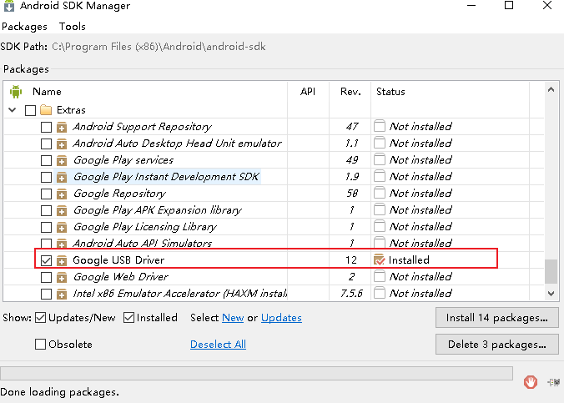The height and width of the screenshot is (403, 564).
Task: Click Not installed status icon for Android Support Repository
Action: 380,126
